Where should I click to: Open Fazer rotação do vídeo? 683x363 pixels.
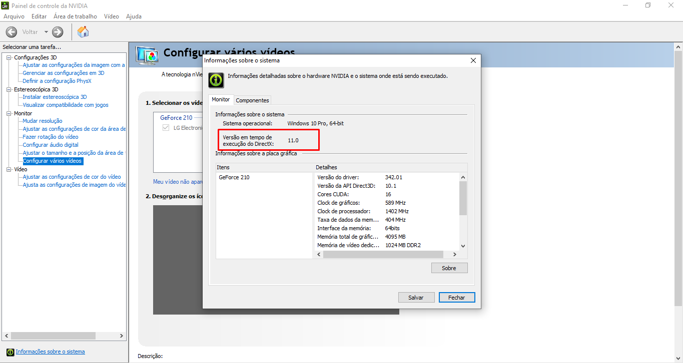click(x=51, y=137)
